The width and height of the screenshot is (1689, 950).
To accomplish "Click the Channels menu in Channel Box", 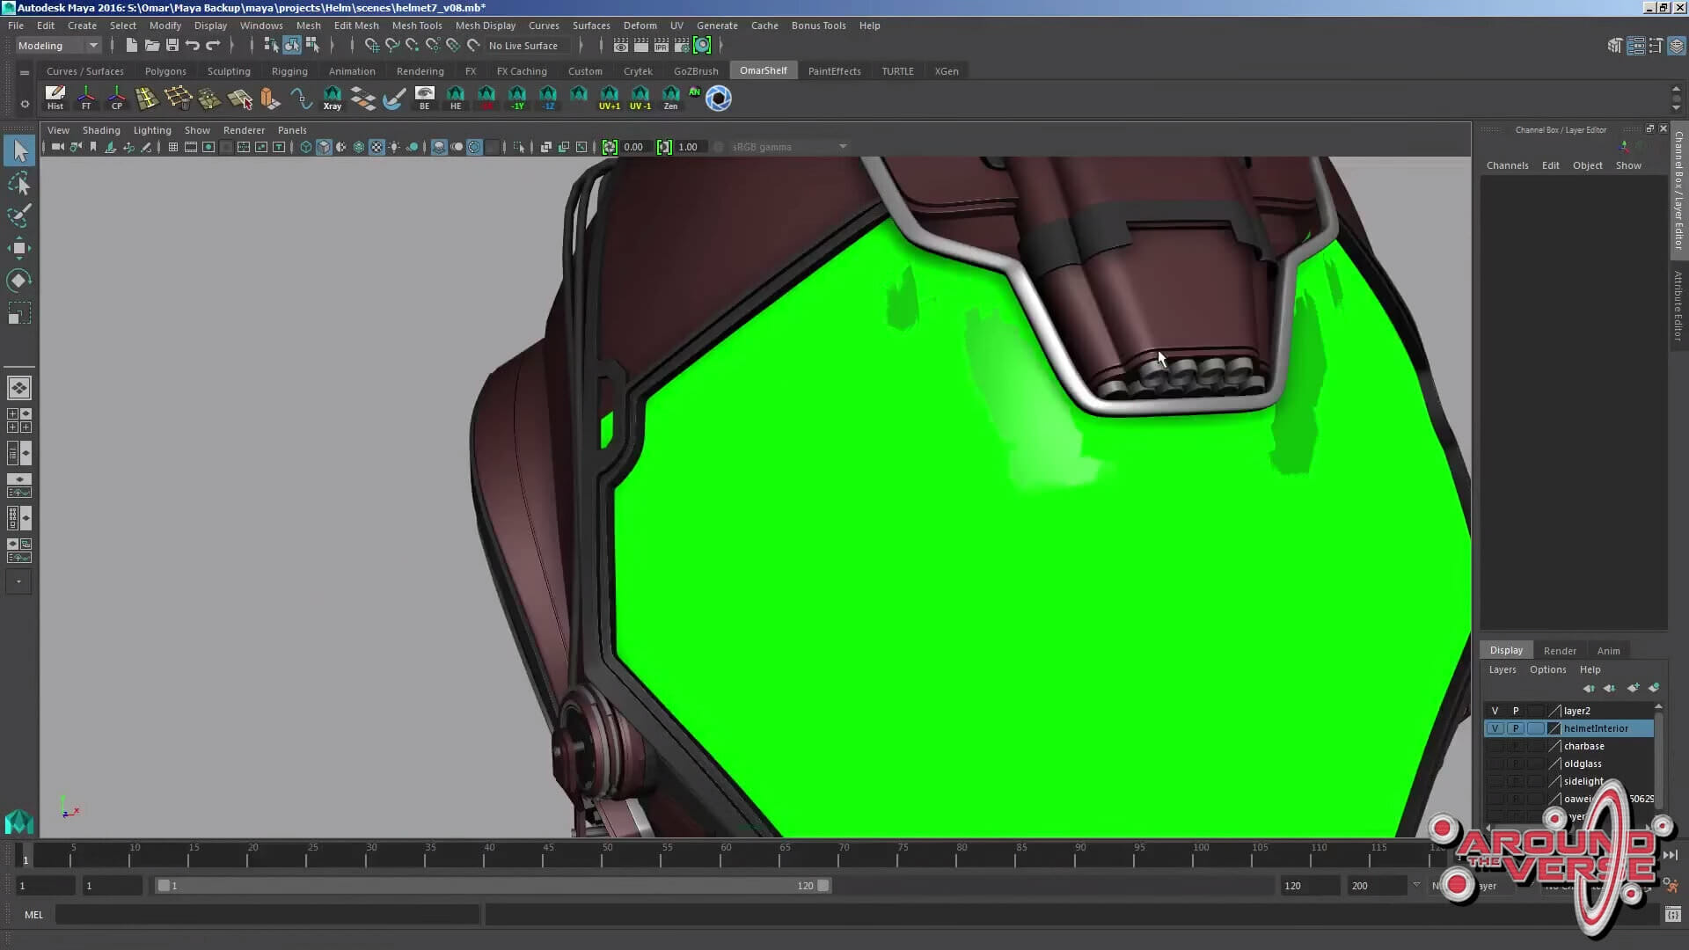I will point(1507,165).
